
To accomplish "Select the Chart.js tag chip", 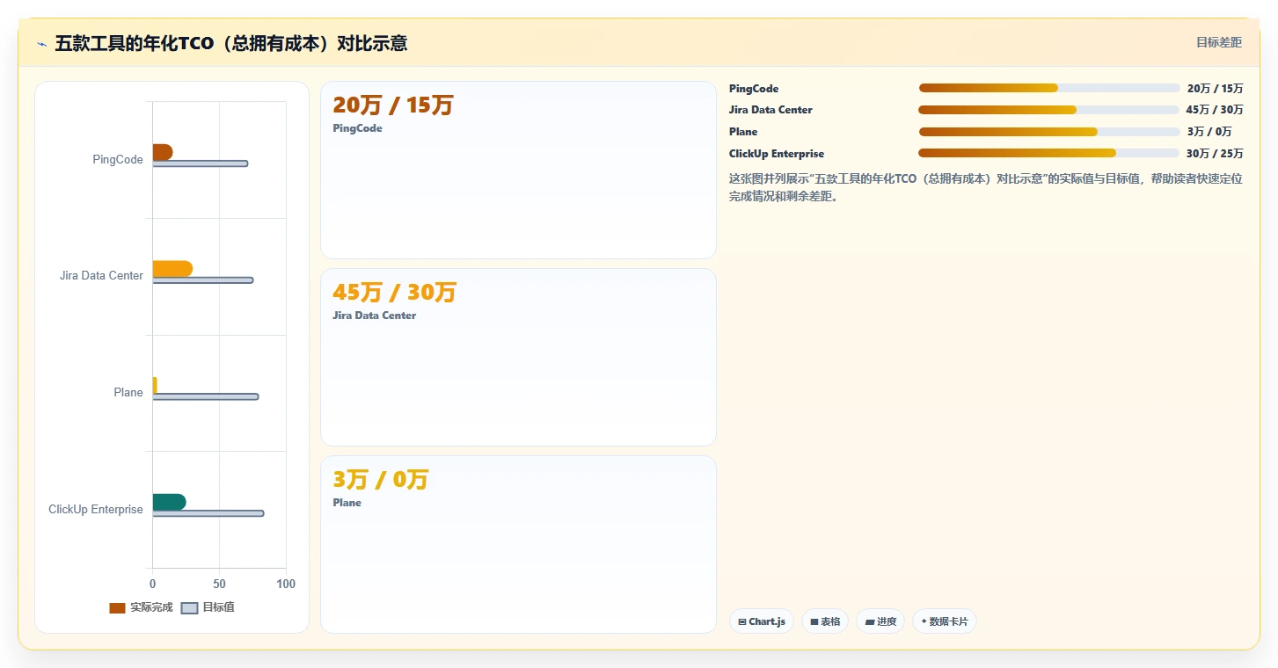I will [762, 621].
